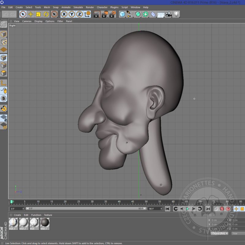Screen dimensions: 245x245
Task: Select the Mat.1 material thumbnail
Action: click(45, 223)
